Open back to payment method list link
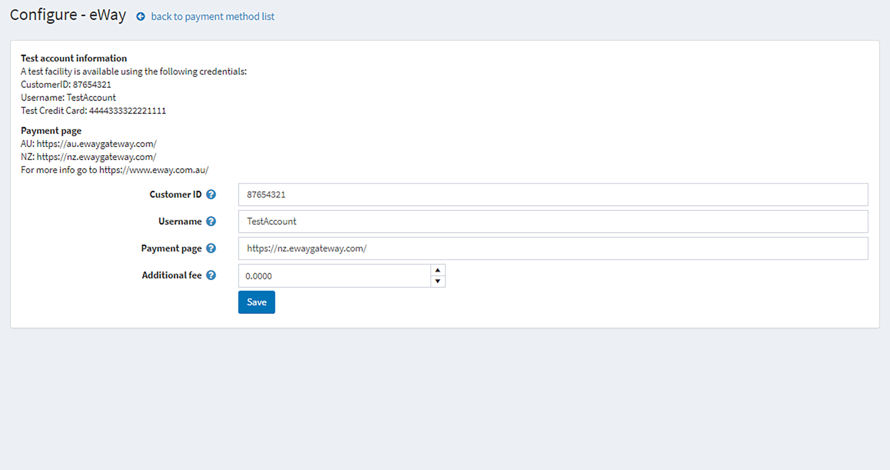The image size is (890, 470). 212,17
